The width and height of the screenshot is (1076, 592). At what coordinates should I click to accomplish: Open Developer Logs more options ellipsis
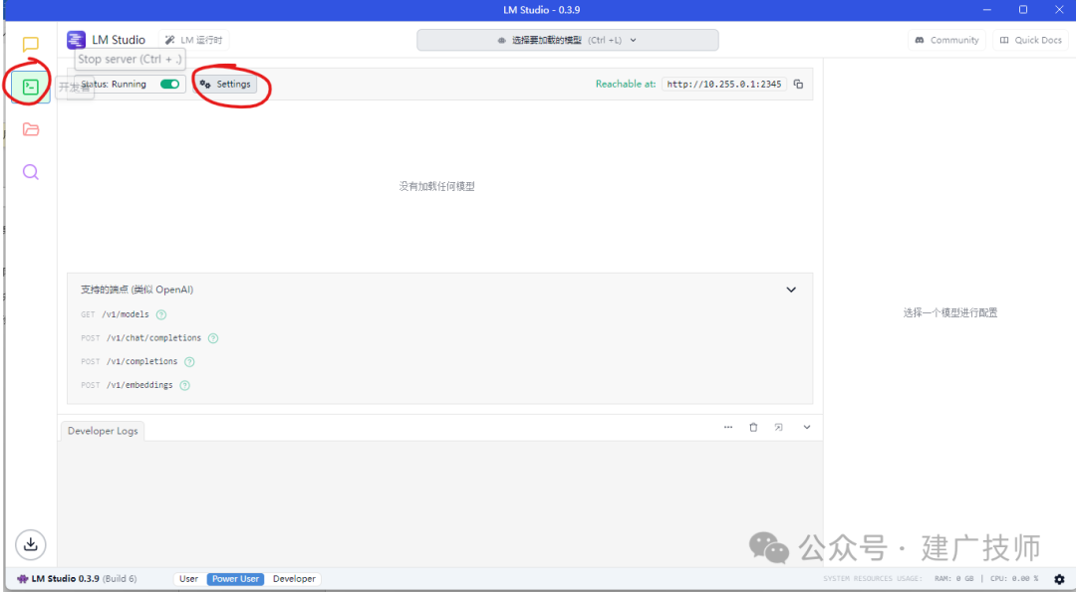pyautogui.click(x=728, y=427)
